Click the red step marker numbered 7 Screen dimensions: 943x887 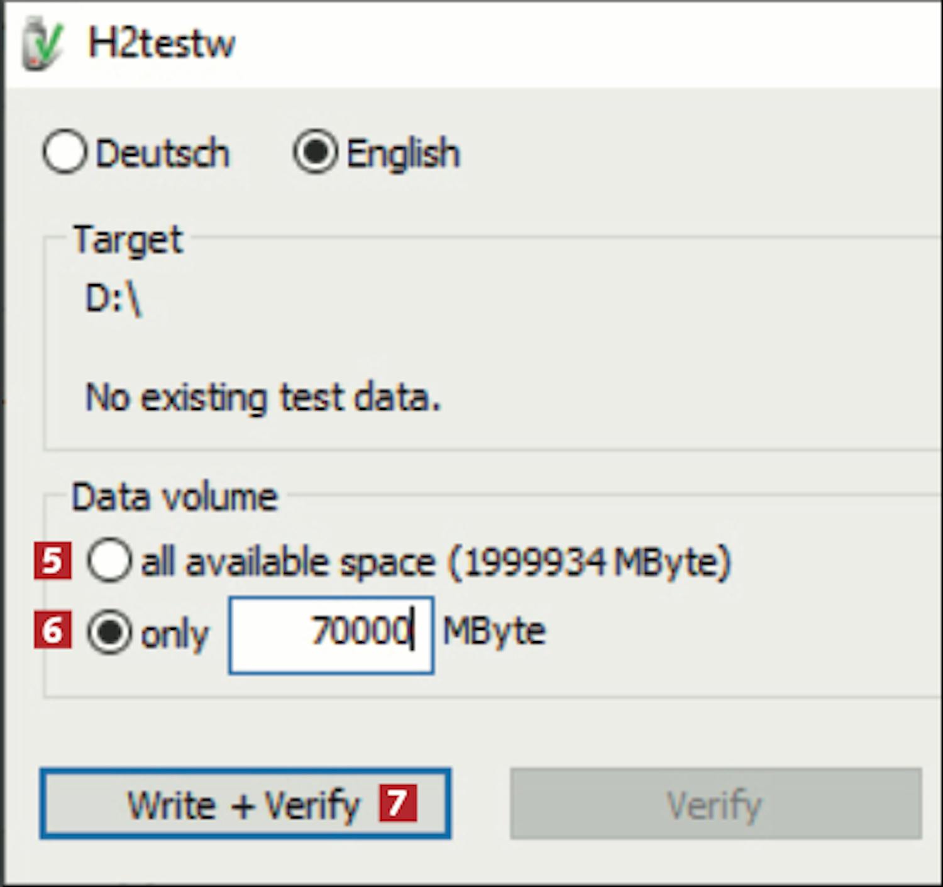[x=397, y=803]
